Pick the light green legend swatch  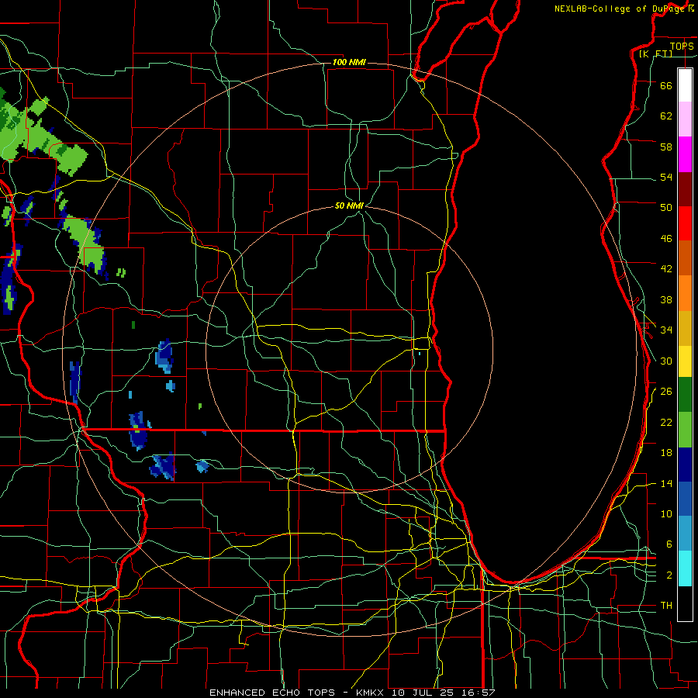pyautogui.click(x=685, y=430)
